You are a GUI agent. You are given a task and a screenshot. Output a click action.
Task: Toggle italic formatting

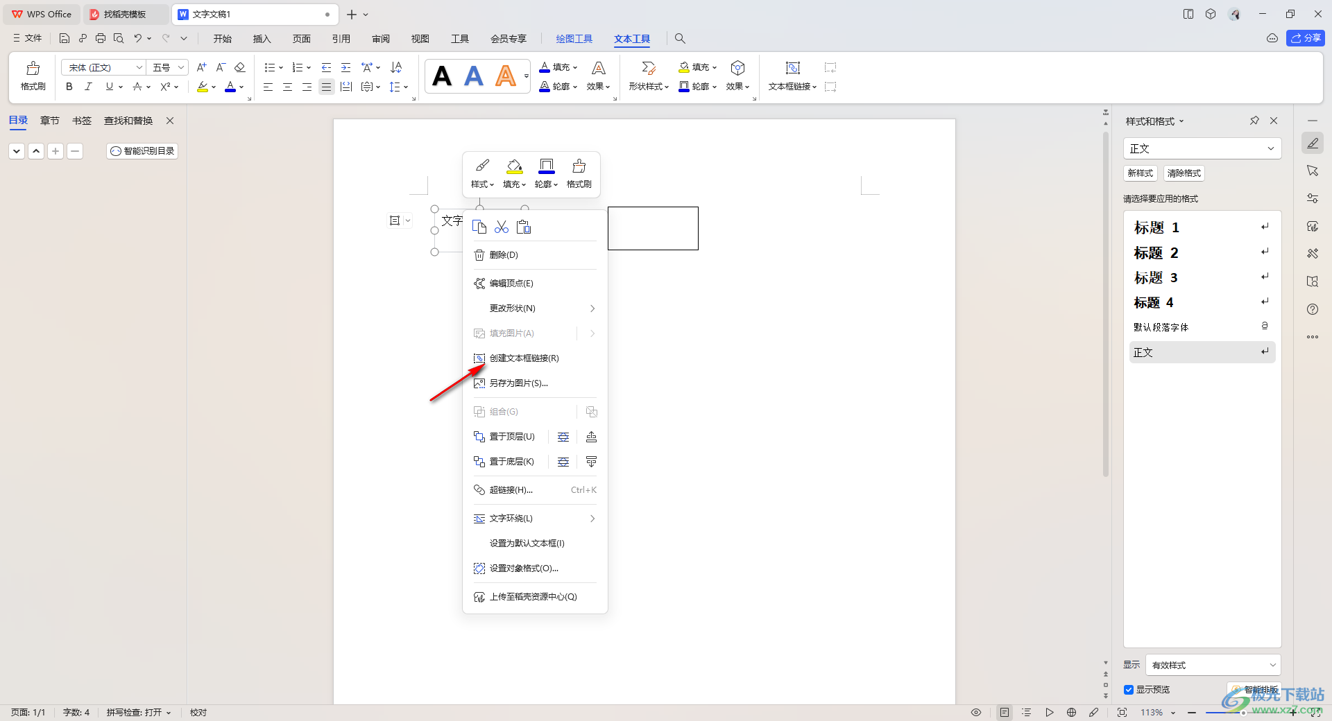point(88,87)
